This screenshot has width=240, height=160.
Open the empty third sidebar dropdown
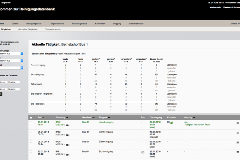12,68
